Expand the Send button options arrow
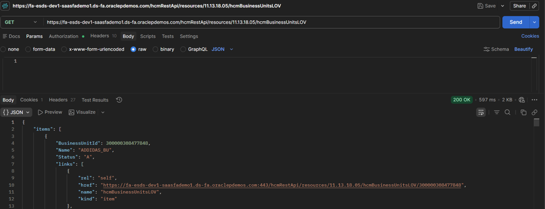 535,22
